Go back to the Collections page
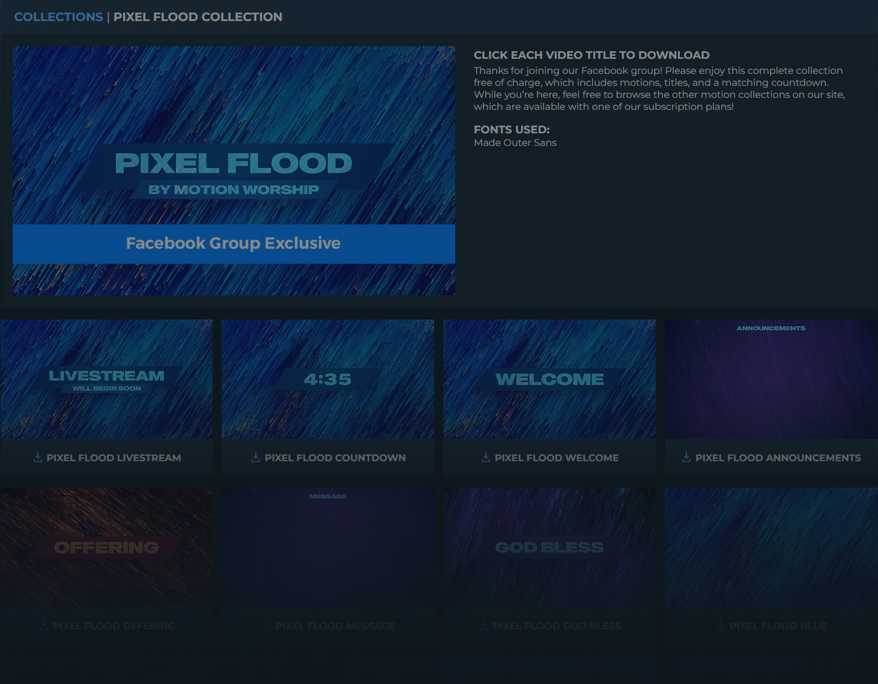Image resolution: width=878 pixels, height=684 pixels. [x=58, y=17]
